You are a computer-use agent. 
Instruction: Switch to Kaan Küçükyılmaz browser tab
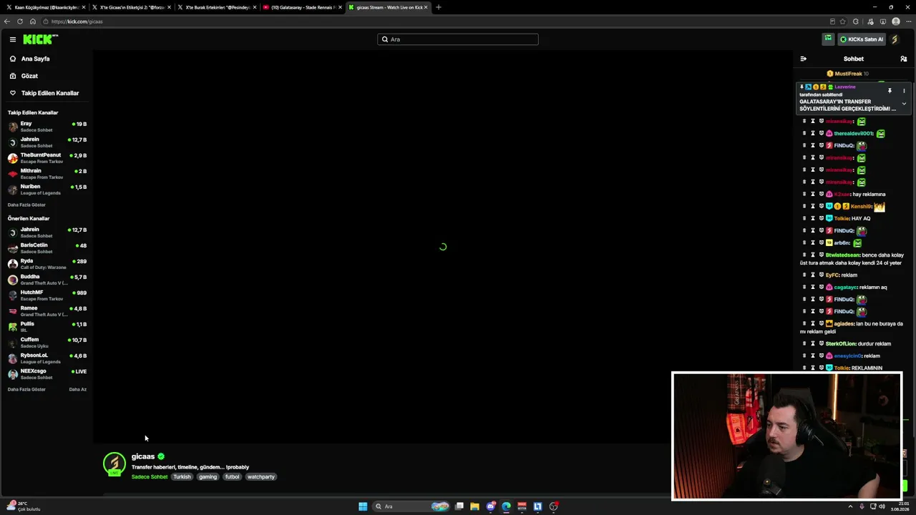click(x=44, y=7)
